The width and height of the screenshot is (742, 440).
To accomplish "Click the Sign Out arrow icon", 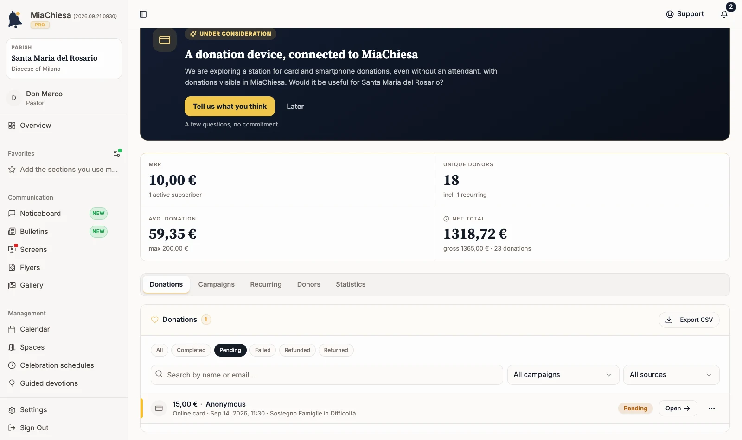I will tap(12, 428).
